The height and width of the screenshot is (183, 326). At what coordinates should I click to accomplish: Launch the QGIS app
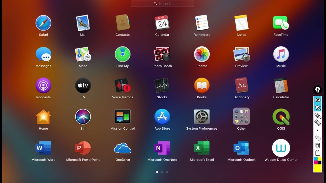(x=281, y=117)
